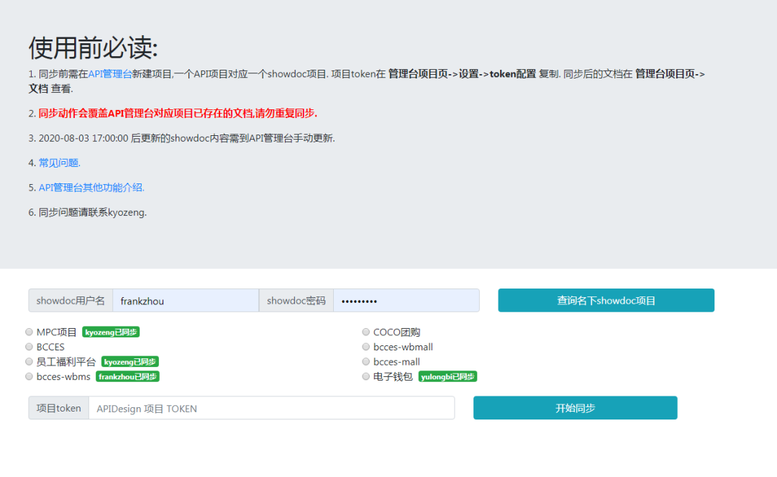Select the 电子钱包 radio button
The height and width of the screenshot is (477, 777).
click(365, 376)
